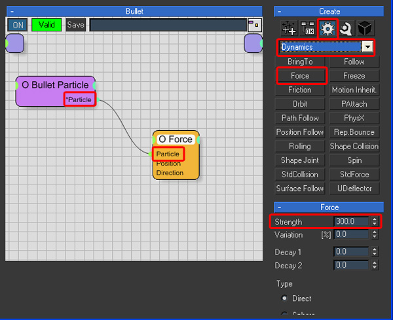Click the green Valid button
This screenshot has width=393, height=320.
tap(47, 25)
